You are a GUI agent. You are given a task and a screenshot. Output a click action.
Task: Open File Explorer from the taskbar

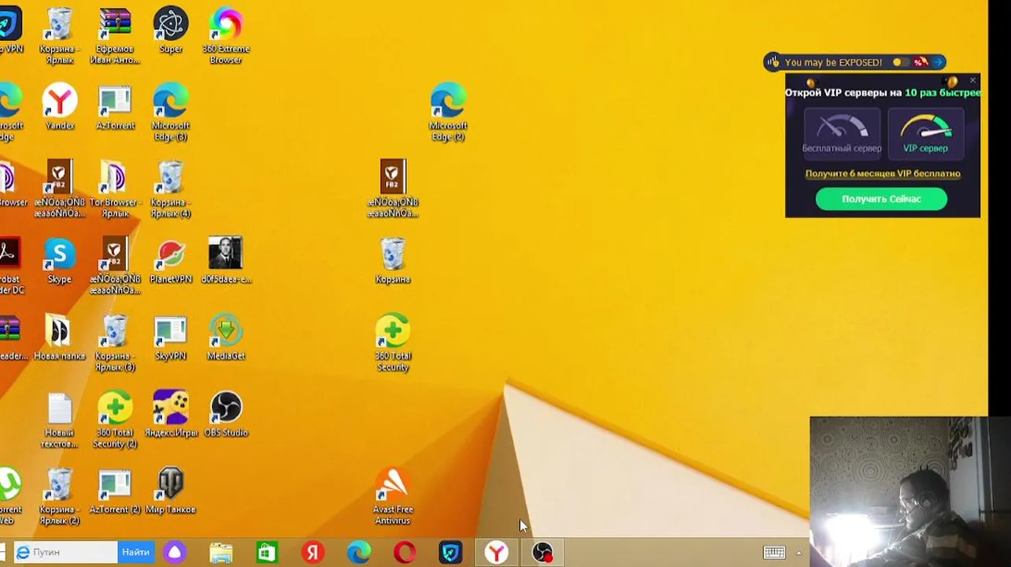pyautogui.click(x=221, y=553)
